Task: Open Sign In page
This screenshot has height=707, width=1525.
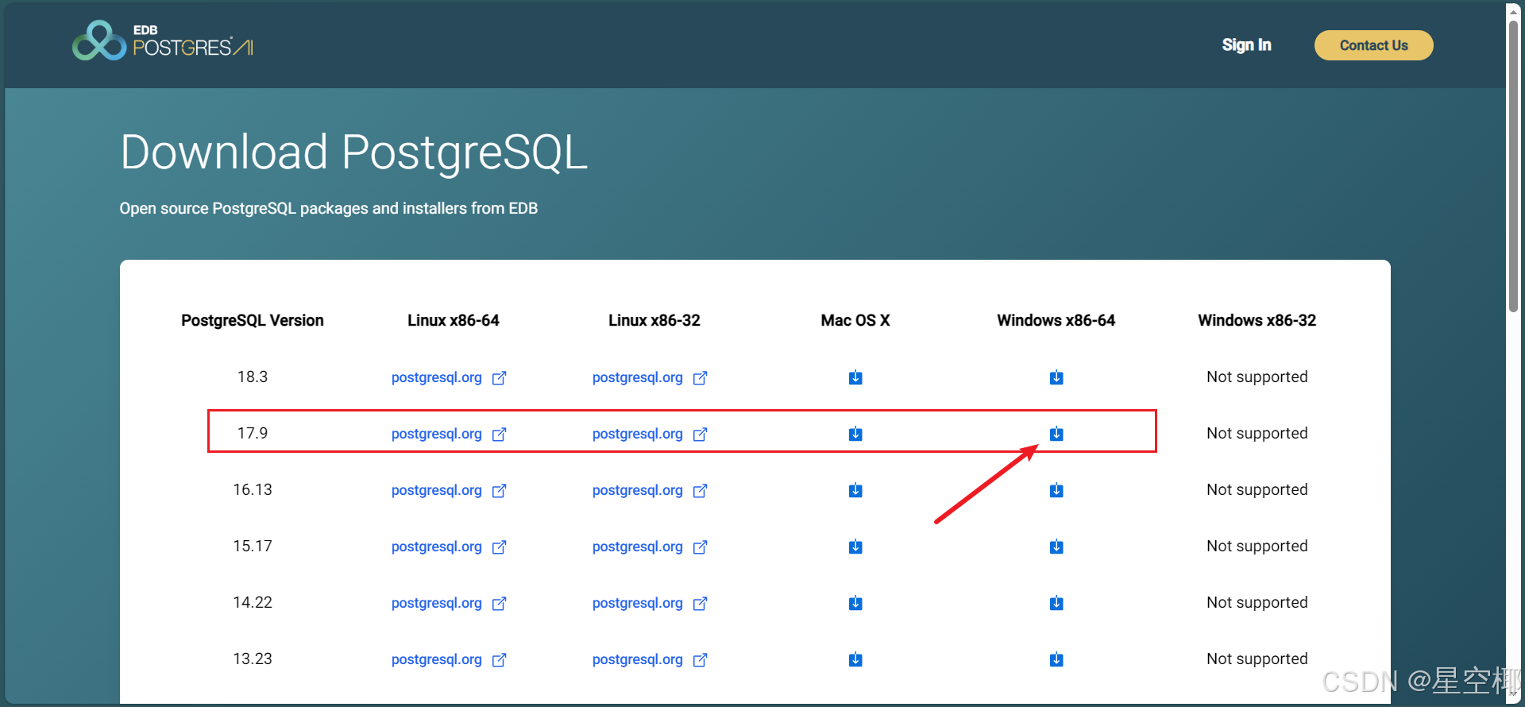Action: (x=1246, y=45)
